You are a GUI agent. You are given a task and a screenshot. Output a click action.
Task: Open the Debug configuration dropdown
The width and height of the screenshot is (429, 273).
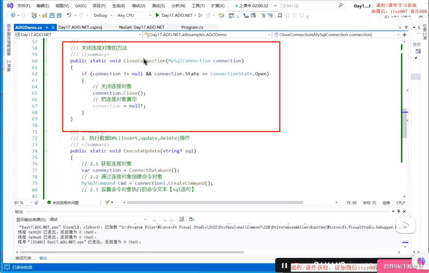pos(103,15)
